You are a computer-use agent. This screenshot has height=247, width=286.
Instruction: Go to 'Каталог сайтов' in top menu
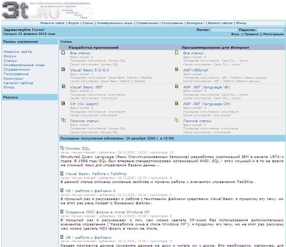tap(221, 23)
